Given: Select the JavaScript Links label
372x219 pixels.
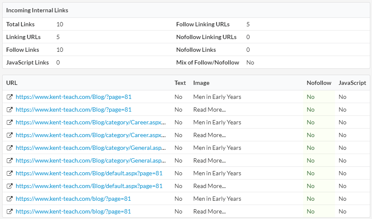Looking at the screenshot, I should tap(27, 62).
